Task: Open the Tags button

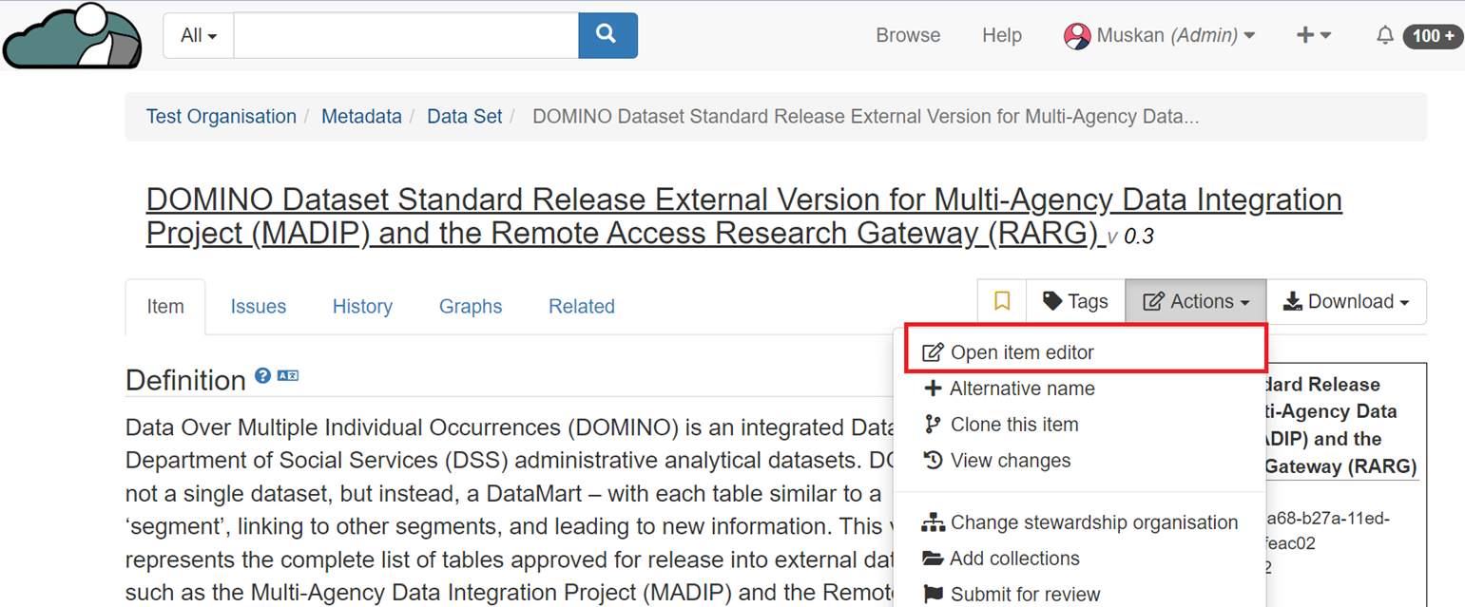Action: (x=1075, y=302)
